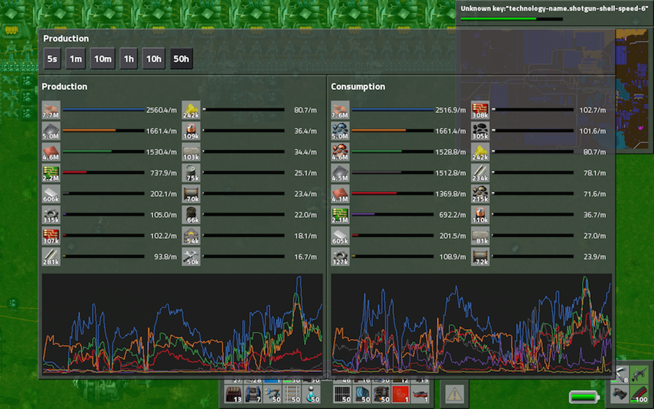Image resolution: width=654 pixels, height=409 pixels.
Task: Click advanced circuit icon consuming 102.7/m
Action: click(480, 110)
